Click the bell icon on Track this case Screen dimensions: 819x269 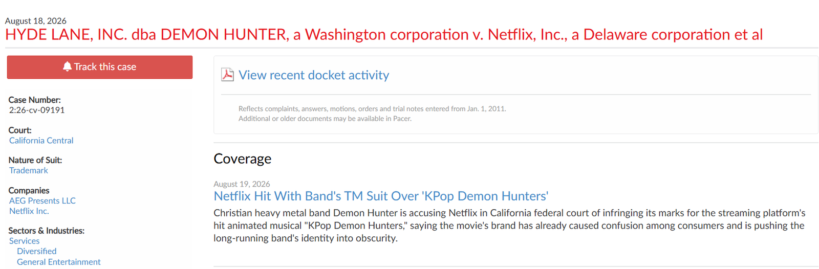point(67,66)
